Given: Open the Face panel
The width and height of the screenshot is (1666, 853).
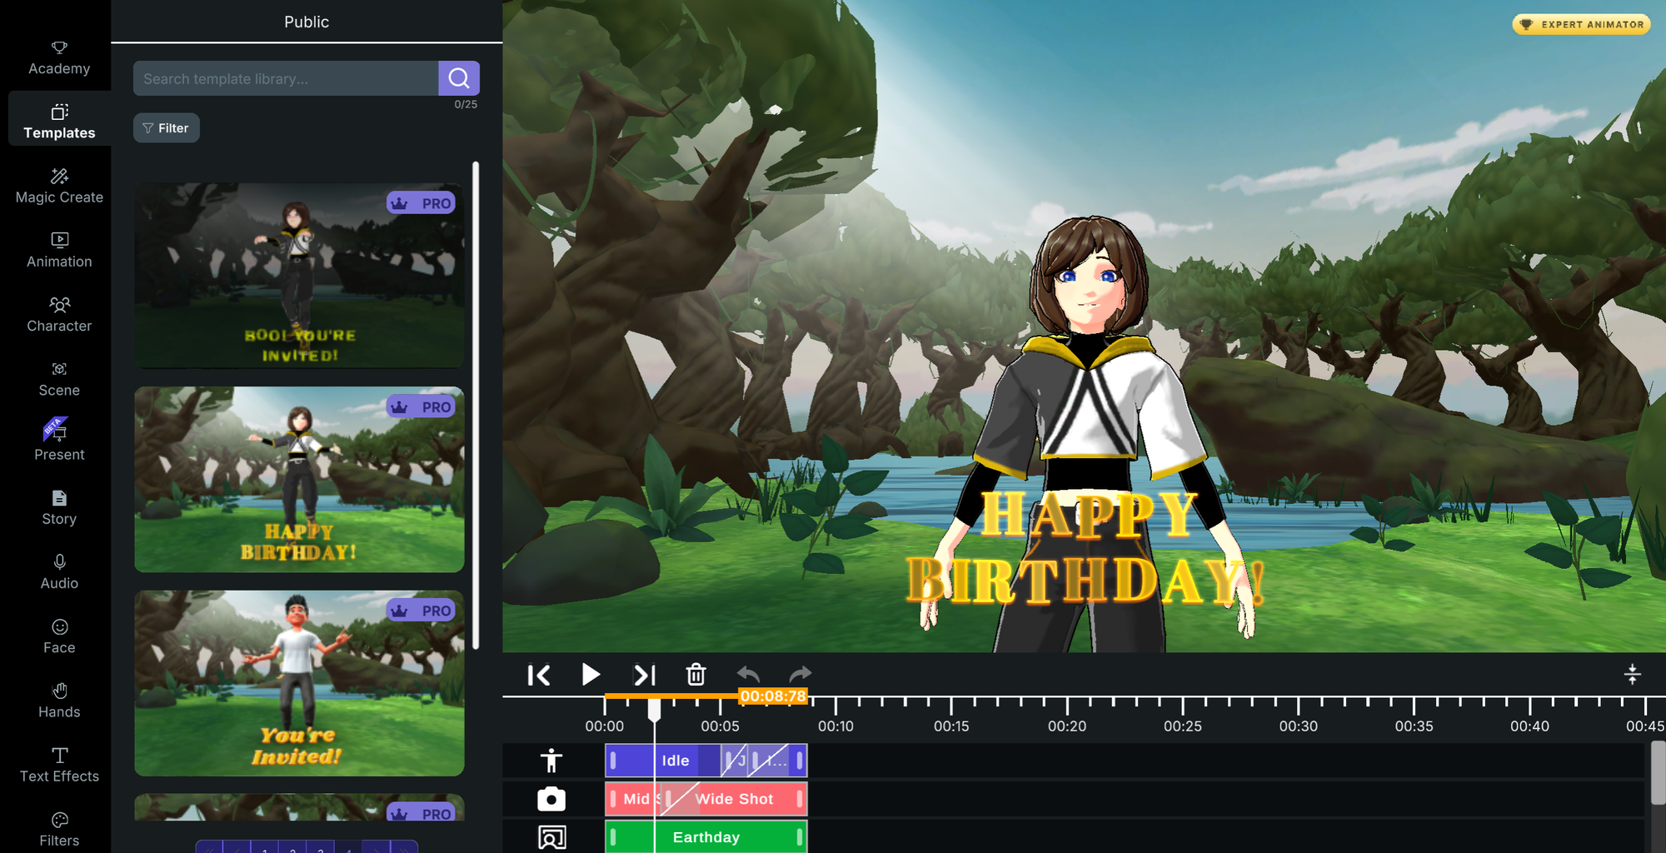Looking at the screenshot, I should (58, 636).
